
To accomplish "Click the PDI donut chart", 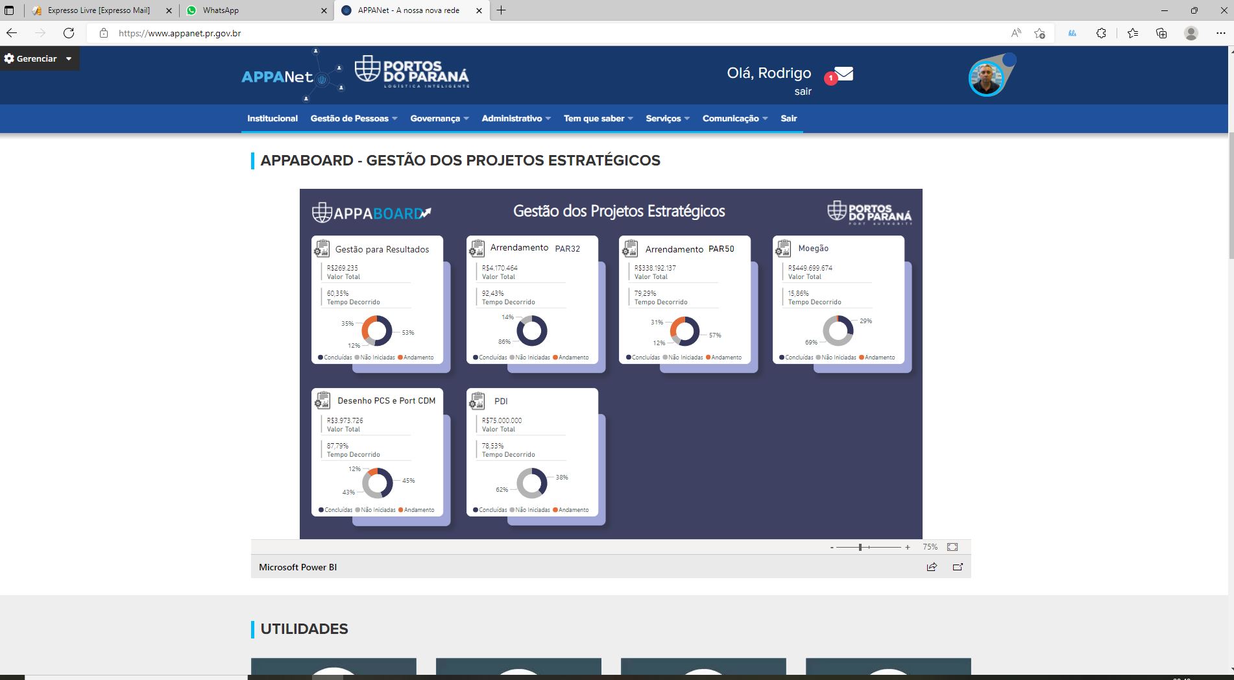I will click(x=532, y=483).
